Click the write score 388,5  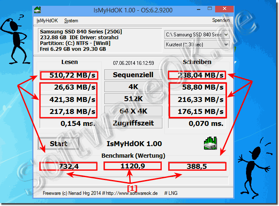click(x=197, y=166)
